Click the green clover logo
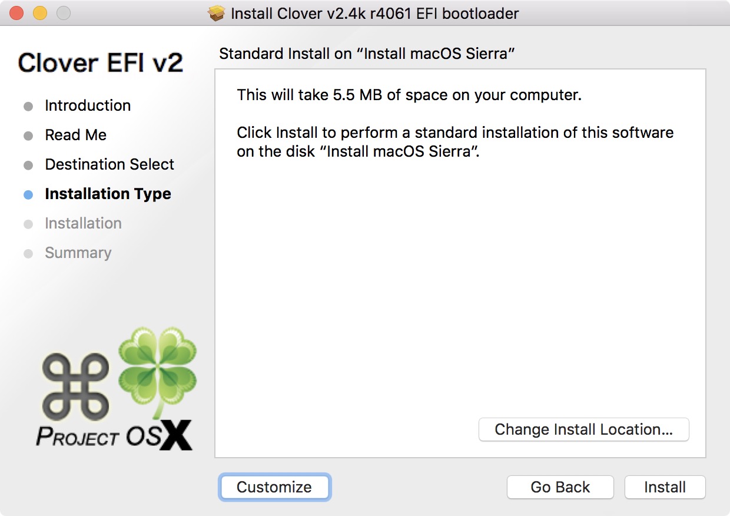This screenshot has width=730, height=516. 158,365
